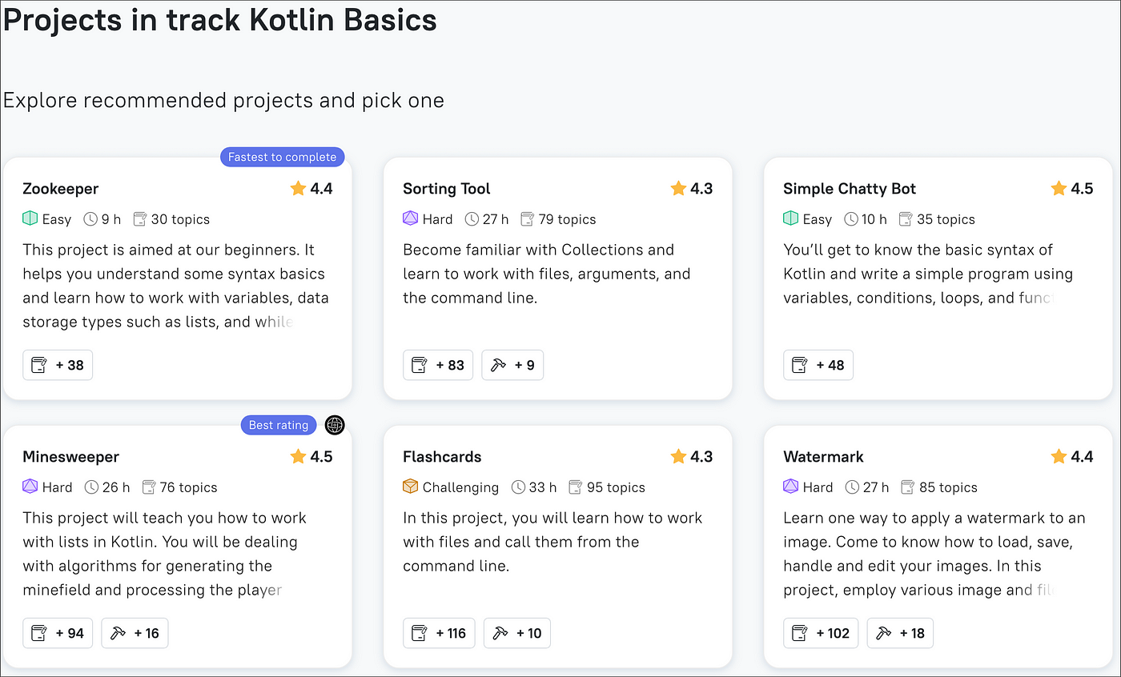Click the Simple Chatty Bot Easy icon

(791, 218)
